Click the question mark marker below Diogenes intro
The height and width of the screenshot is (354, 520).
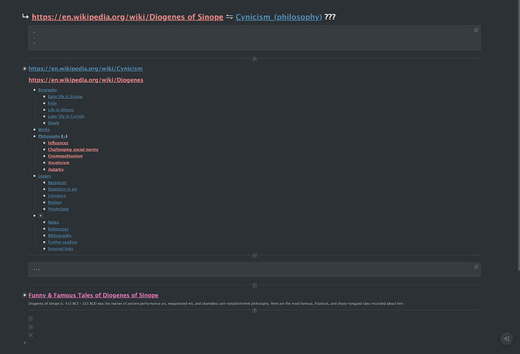tap(255, 310)
